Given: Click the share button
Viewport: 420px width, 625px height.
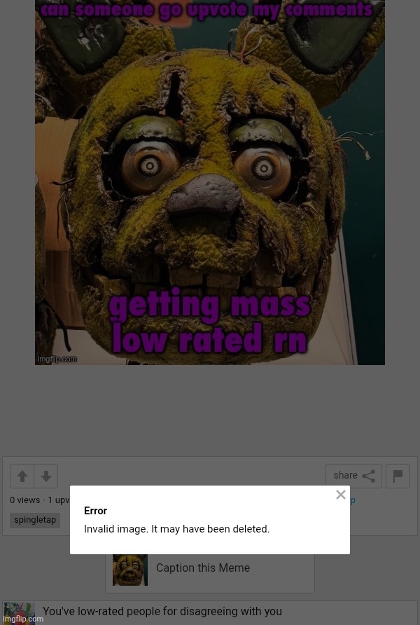Looking at the screenshot, I should [x=353, y=476].
